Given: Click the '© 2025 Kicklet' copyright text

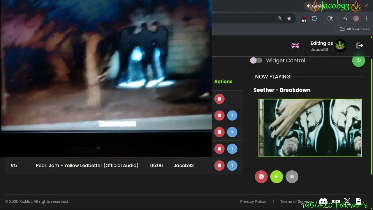Looking at the screenshot, I should pyautogui.click(x=37, y=202).
